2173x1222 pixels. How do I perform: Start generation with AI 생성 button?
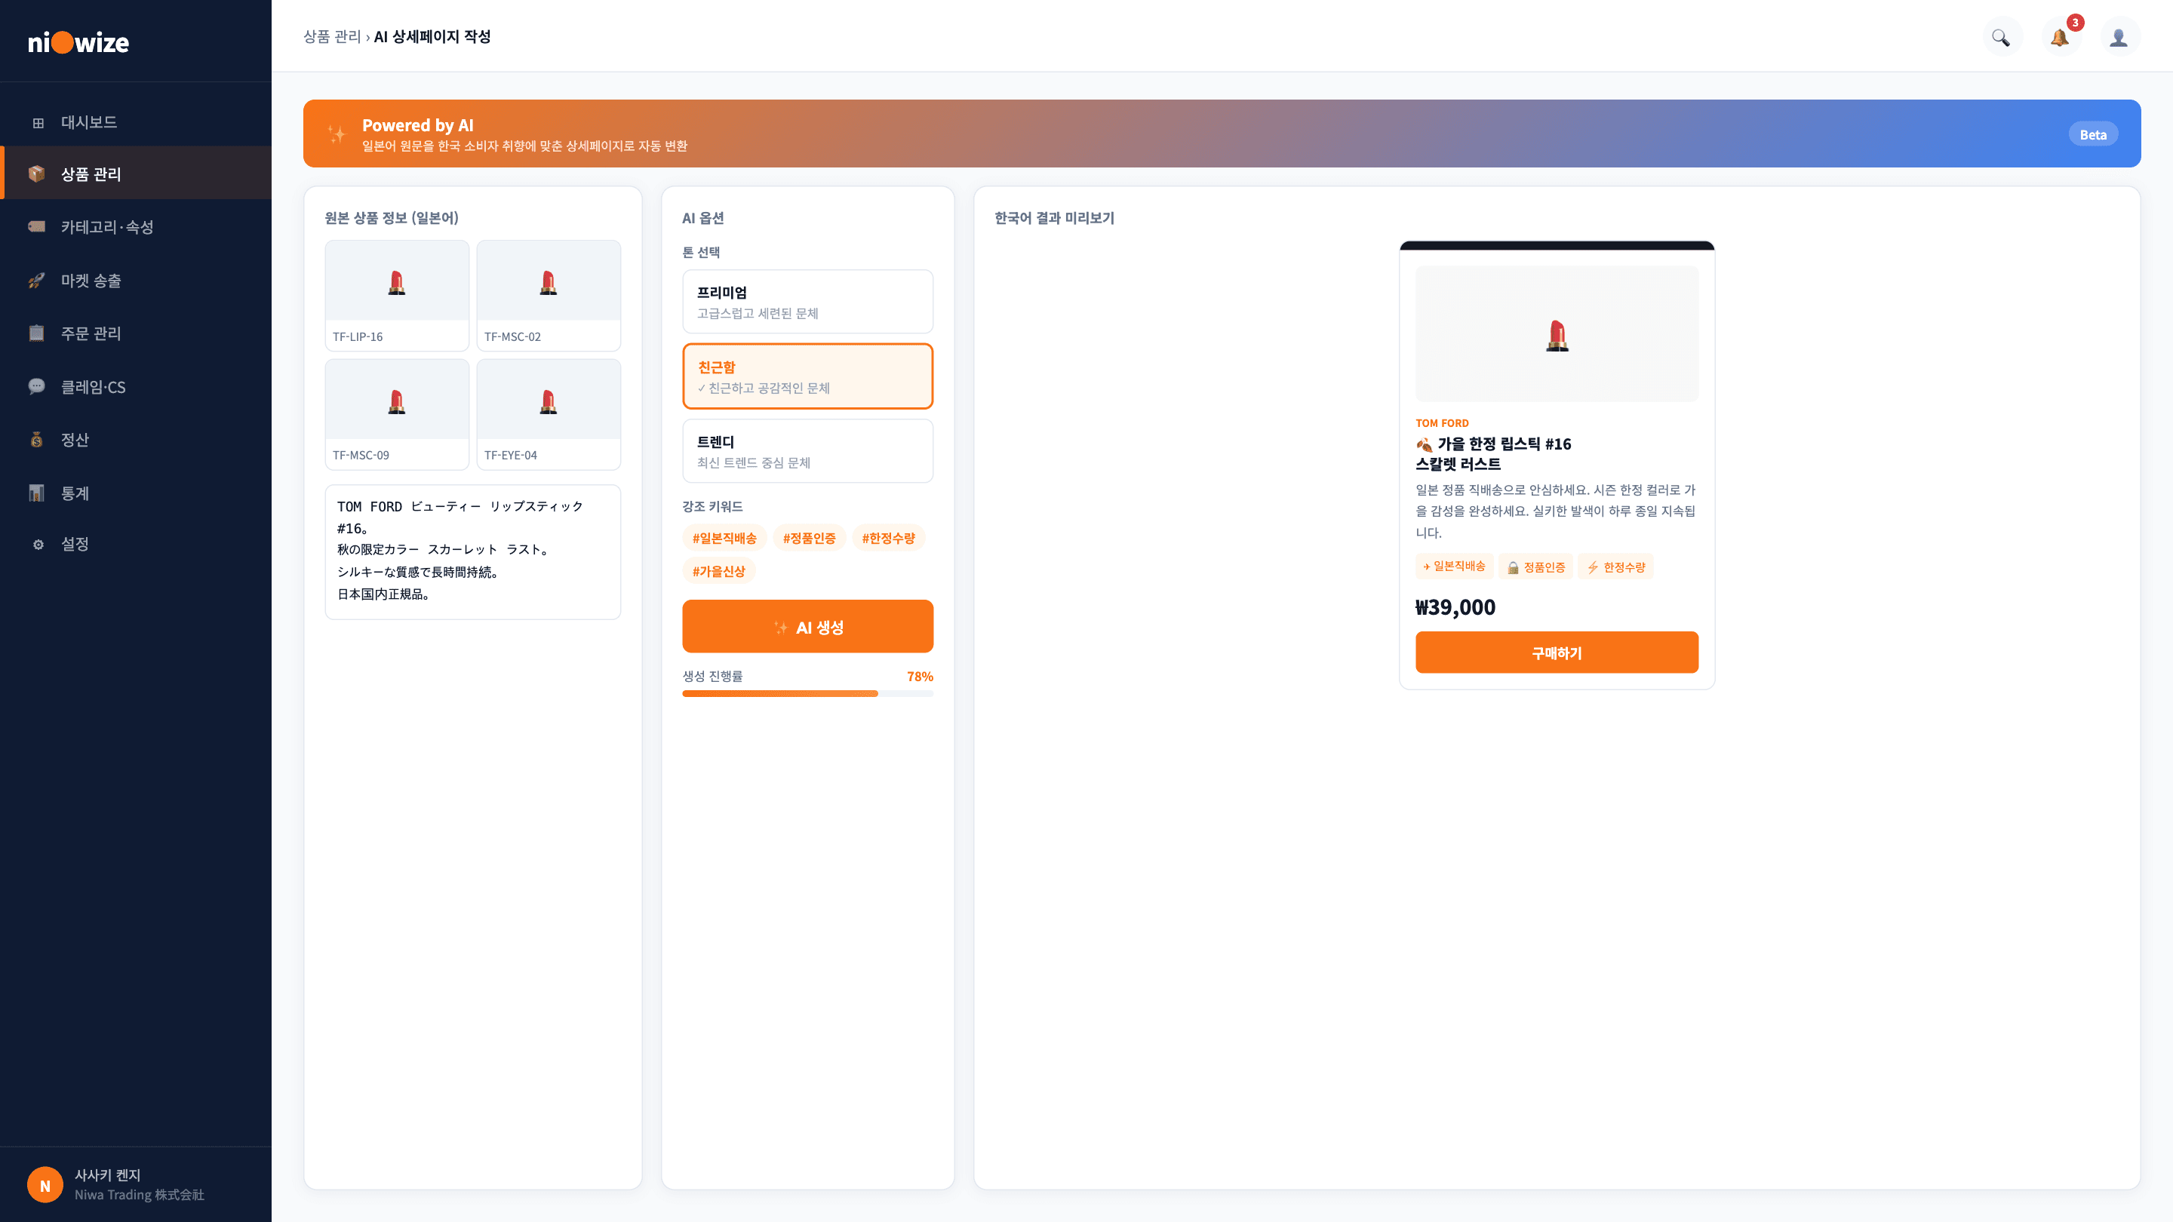click(807, 627)
